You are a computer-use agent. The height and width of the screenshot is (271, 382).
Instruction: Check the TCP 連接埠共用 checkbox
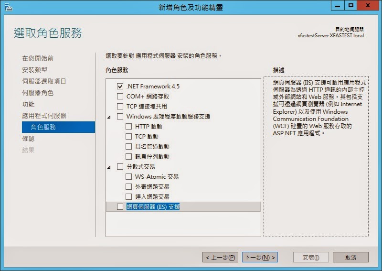[x=120, y=107]
